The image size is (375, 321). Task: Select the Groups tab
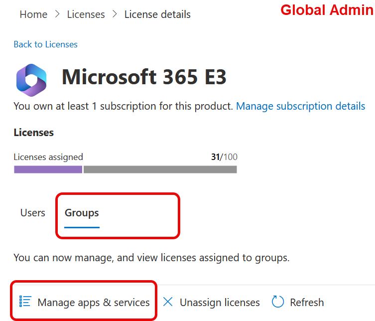pyautogui.click(x=82, y=213)
